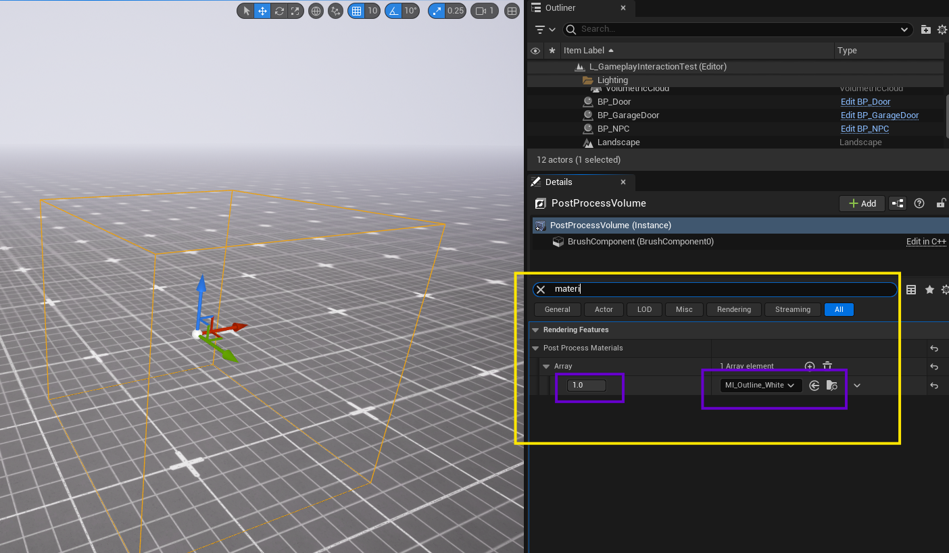Open rotation snap value 10° menu
949x553 pixels.
[x=410, y=11]
